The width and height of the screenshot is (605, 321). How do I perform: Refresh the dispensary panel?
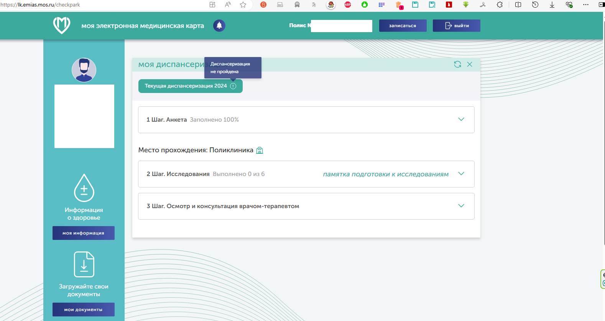pyautogui.click(x=457, y=64)
